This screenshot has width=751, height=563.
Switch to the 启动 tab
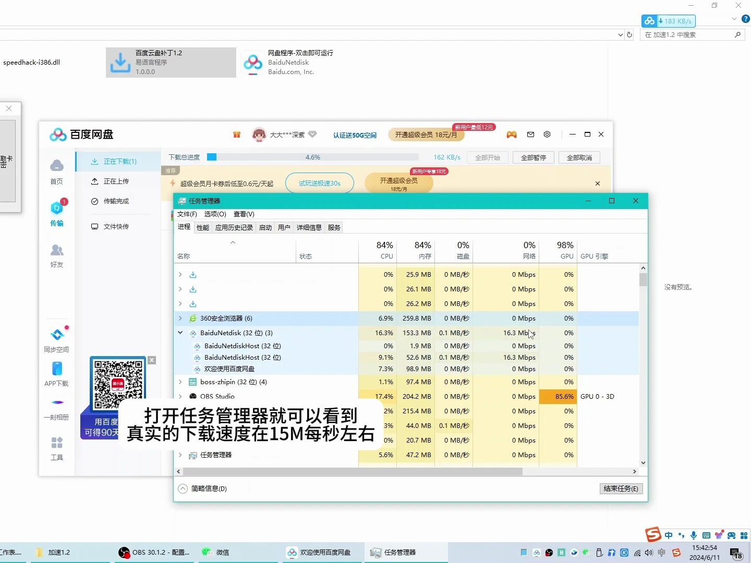265,228
